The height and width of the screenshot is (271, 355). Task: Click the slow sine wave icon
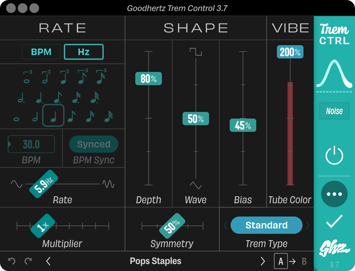click(x=17, y=184)
